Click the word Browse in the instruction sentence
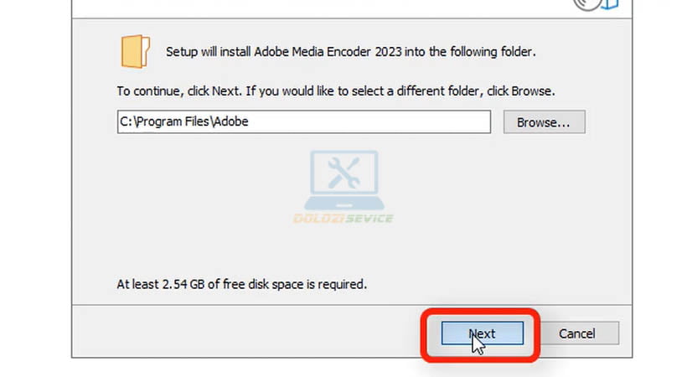This screenshot has height=377, width=687. 535,90
